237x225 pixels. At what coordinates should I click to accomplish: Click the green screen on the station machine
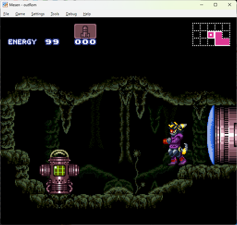pyautogui.click(x=59, y=170)
